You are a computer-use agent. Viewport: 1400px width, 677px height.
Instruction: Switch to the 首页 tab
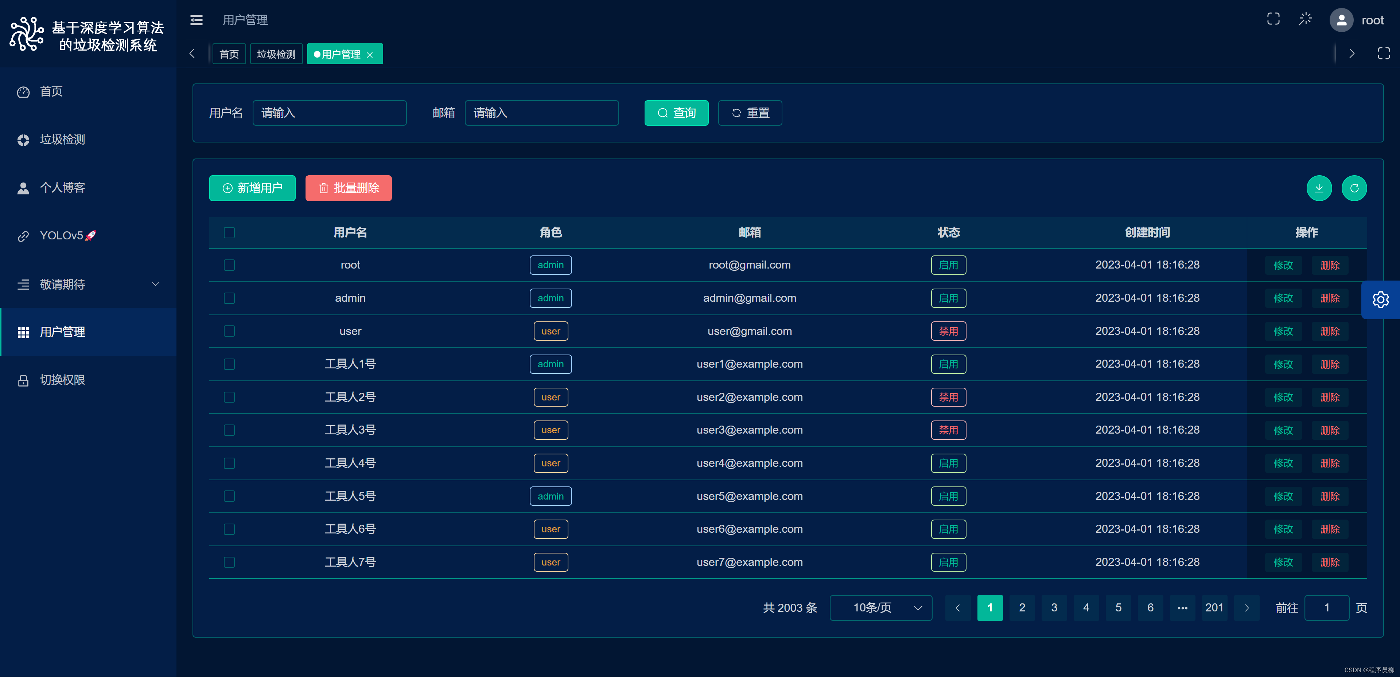[x=229, y=54]
